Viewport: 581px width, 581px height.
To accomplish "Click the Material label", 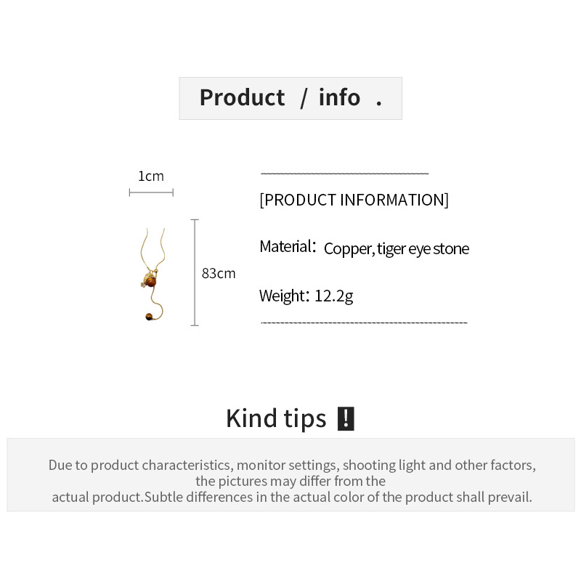I will (288, 247).
